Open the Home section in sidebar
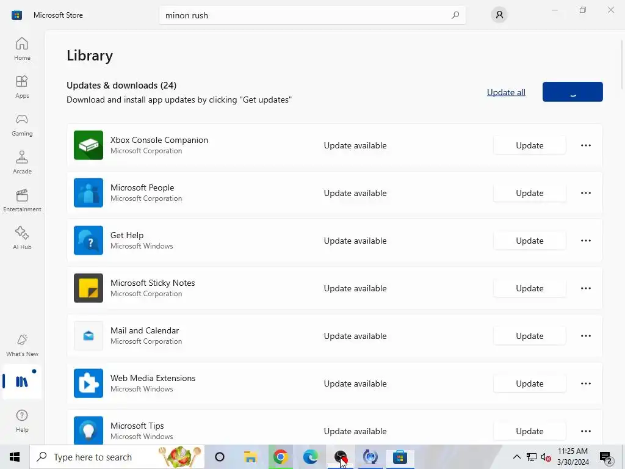 coord(22,49)
